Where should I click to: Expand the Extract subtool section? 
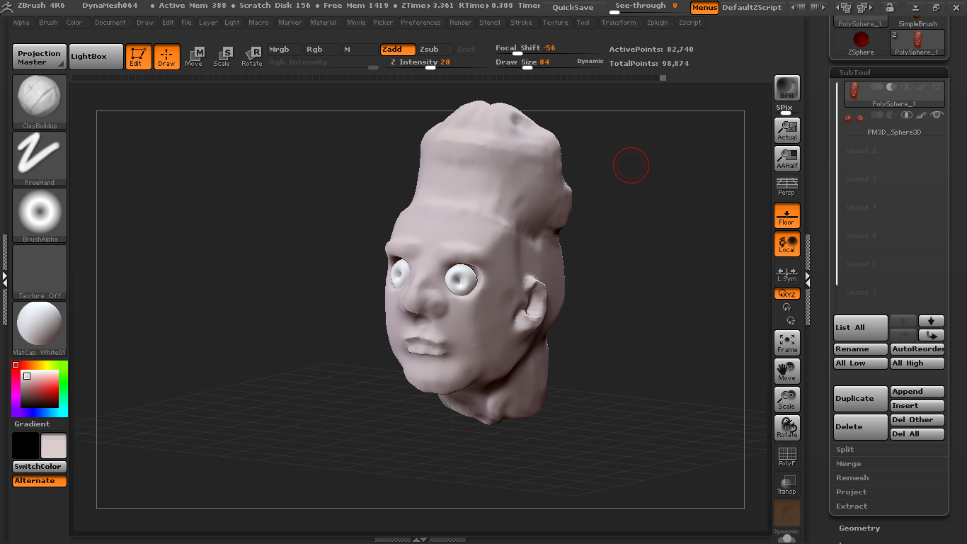click(852, 506)
